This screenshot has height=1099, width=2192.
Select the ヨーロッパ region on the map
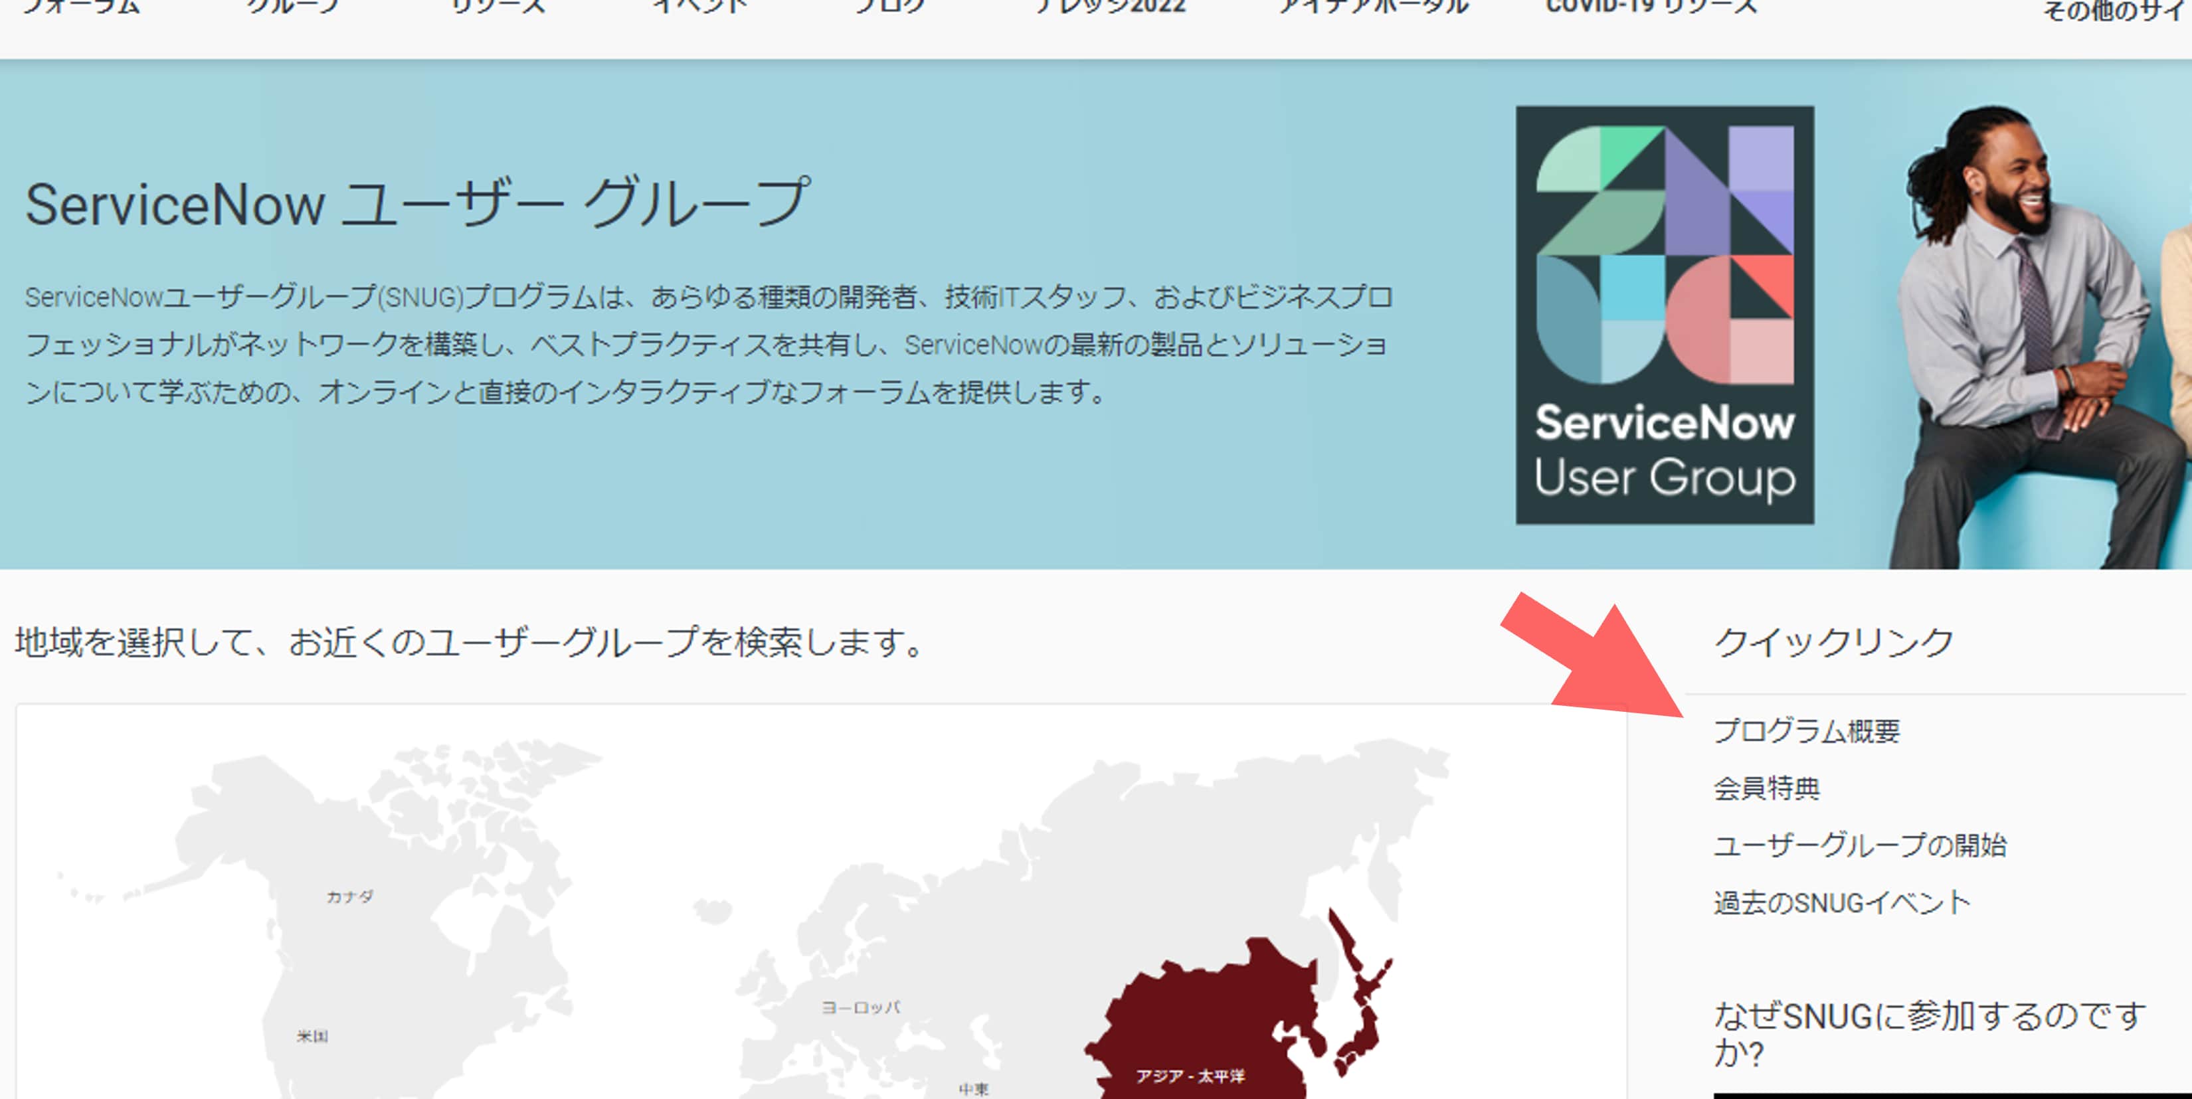(x=860, y=1007)
